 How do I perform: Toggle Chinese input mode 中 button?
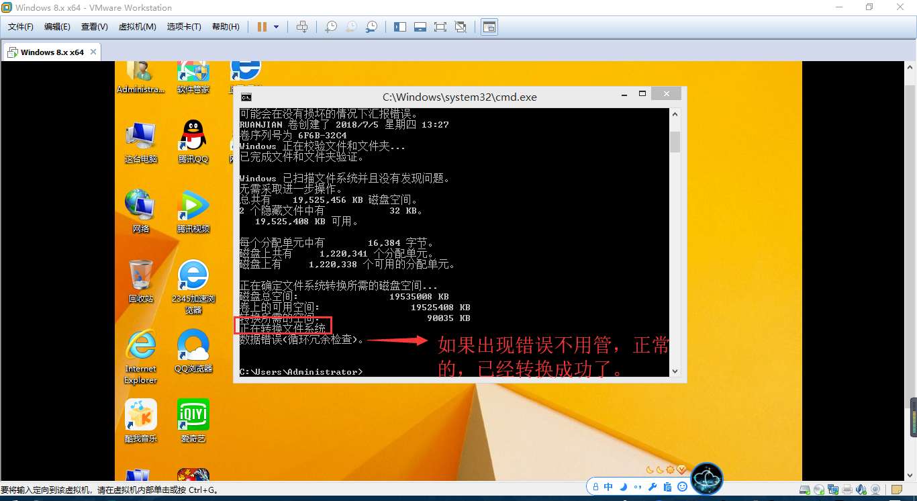(x=608, y=486)
